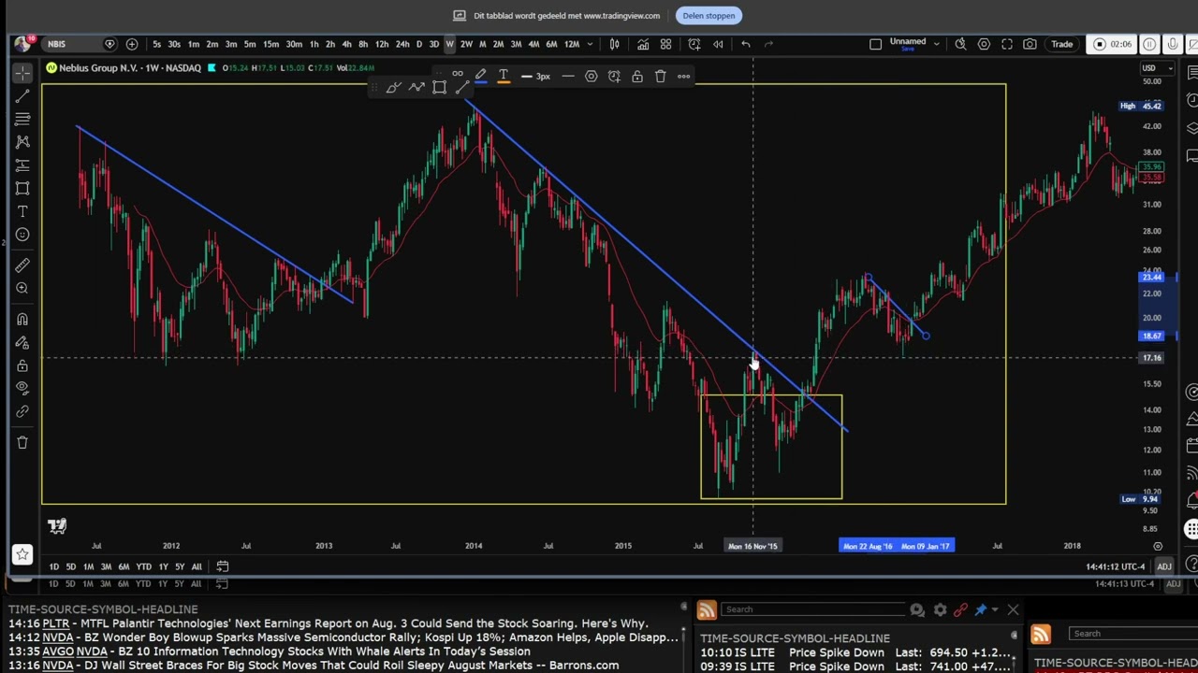Open AVGO symbol link in news feed
1198x673 pixels.
click(57, 652)
